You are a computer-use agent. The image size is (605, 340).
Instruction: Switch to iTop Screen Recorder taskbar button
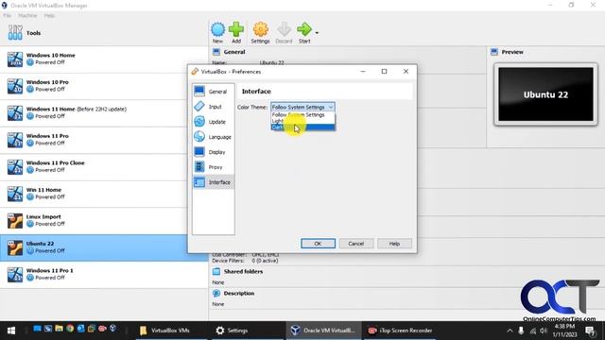(401, 331)
